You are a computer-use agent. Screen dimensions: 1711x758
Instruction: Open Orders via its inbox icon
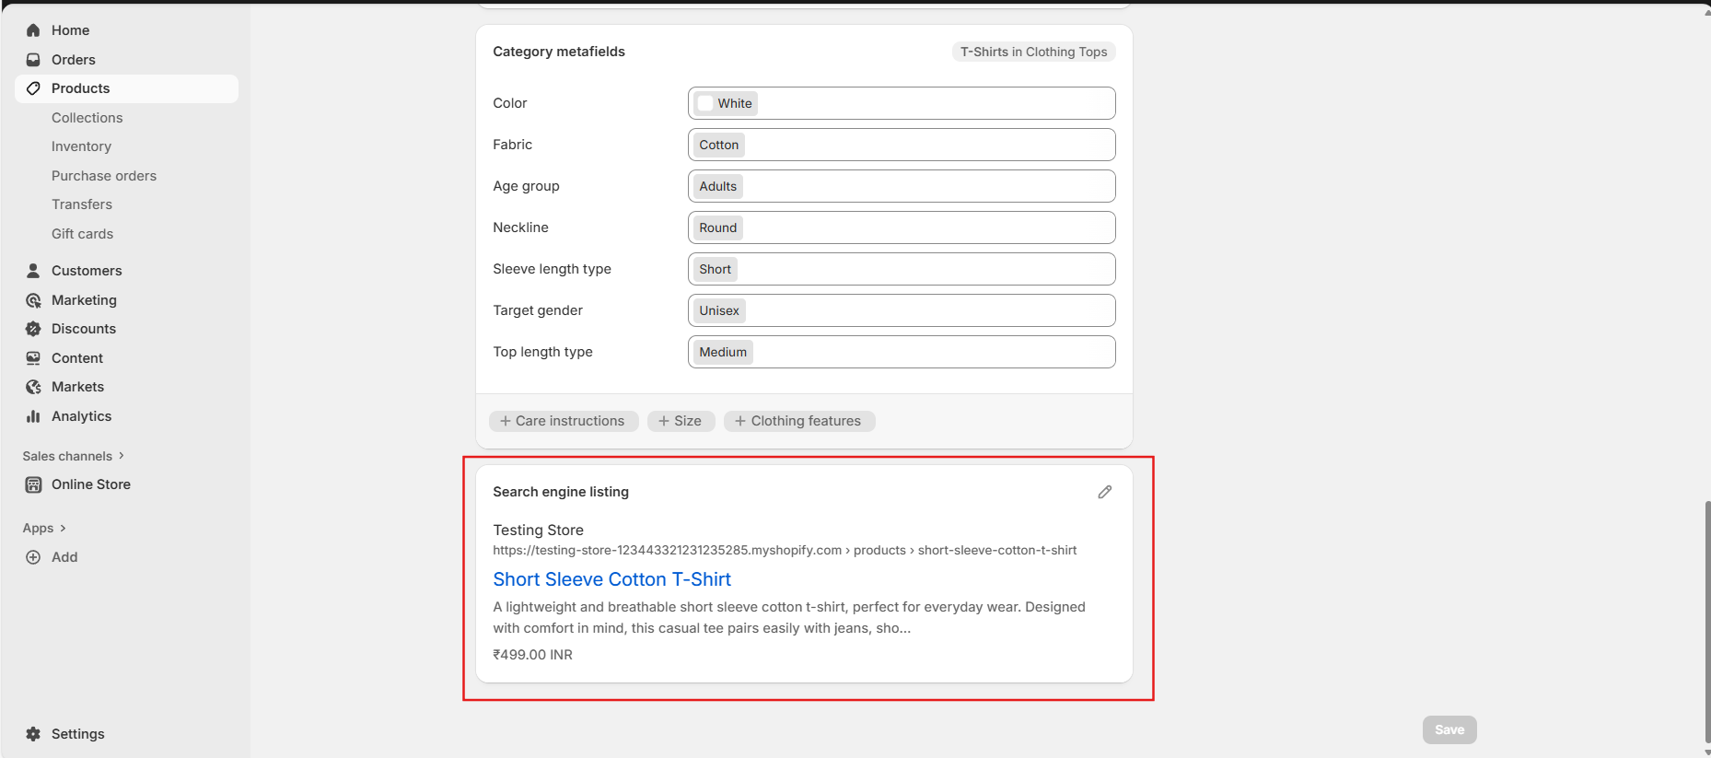click(x=33, y=60)
